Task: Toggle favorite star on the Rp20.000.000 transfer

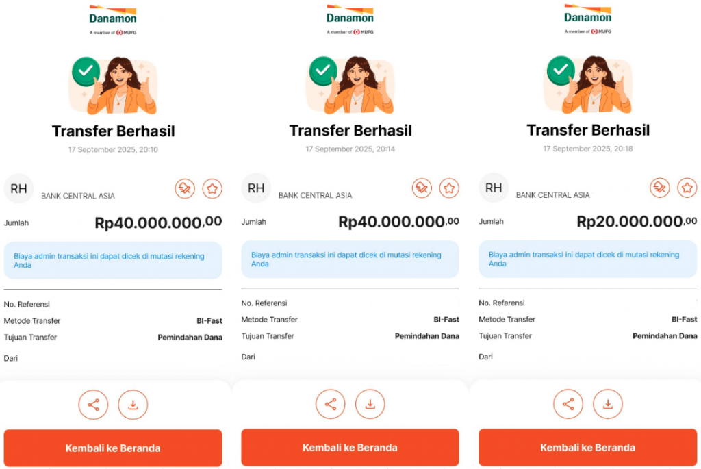Action: click(687, 188)
